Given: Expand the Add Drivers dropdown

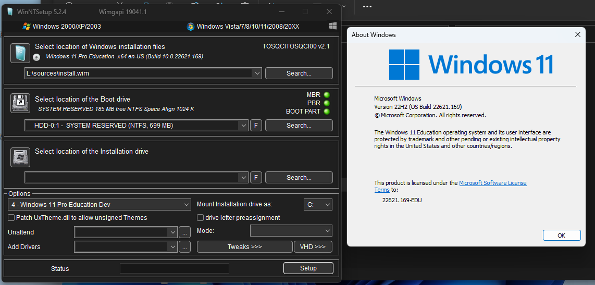Looking at the screenshot, I should tap(173, 247).
